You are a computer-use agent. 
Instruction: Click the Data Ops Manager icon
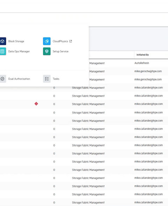pos(3,51)
